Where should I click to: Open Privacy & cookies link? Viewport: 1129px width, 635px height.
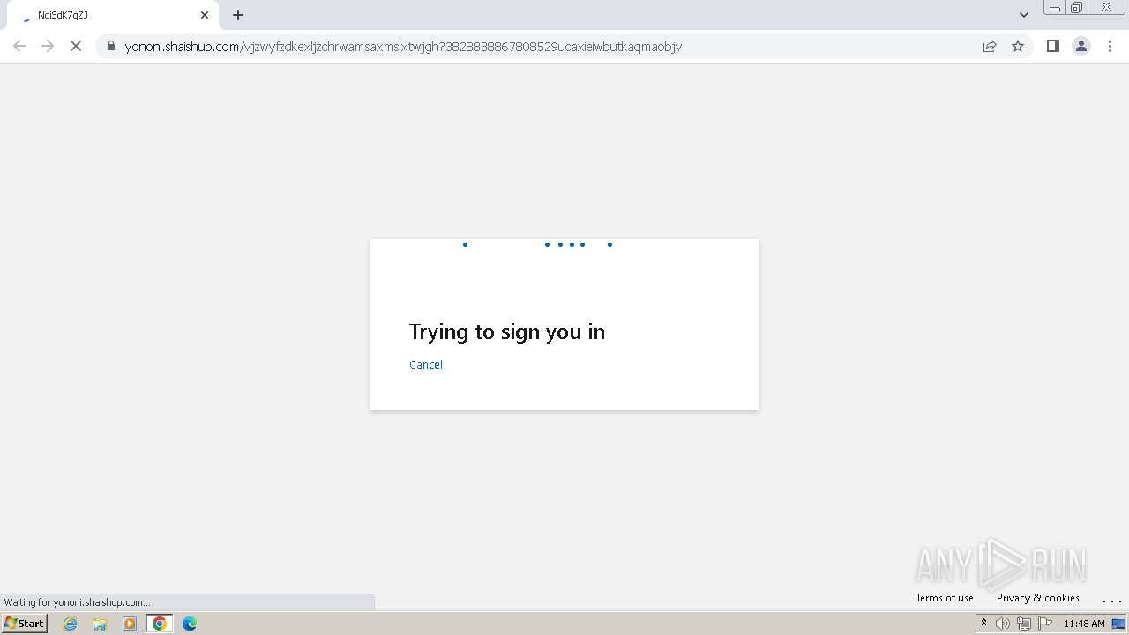(x=1037, y=598)
